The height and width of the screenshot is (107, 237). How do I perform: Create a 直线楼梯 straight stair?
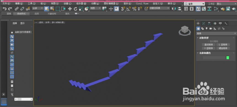coord(209,45)
